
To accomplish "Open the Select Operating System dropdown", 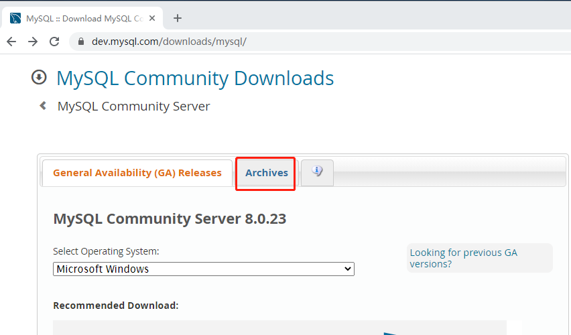I will click(x=204, y=269).
